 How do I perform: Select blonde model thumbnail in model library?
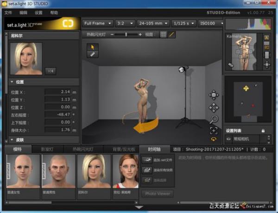tap(94, 171)
